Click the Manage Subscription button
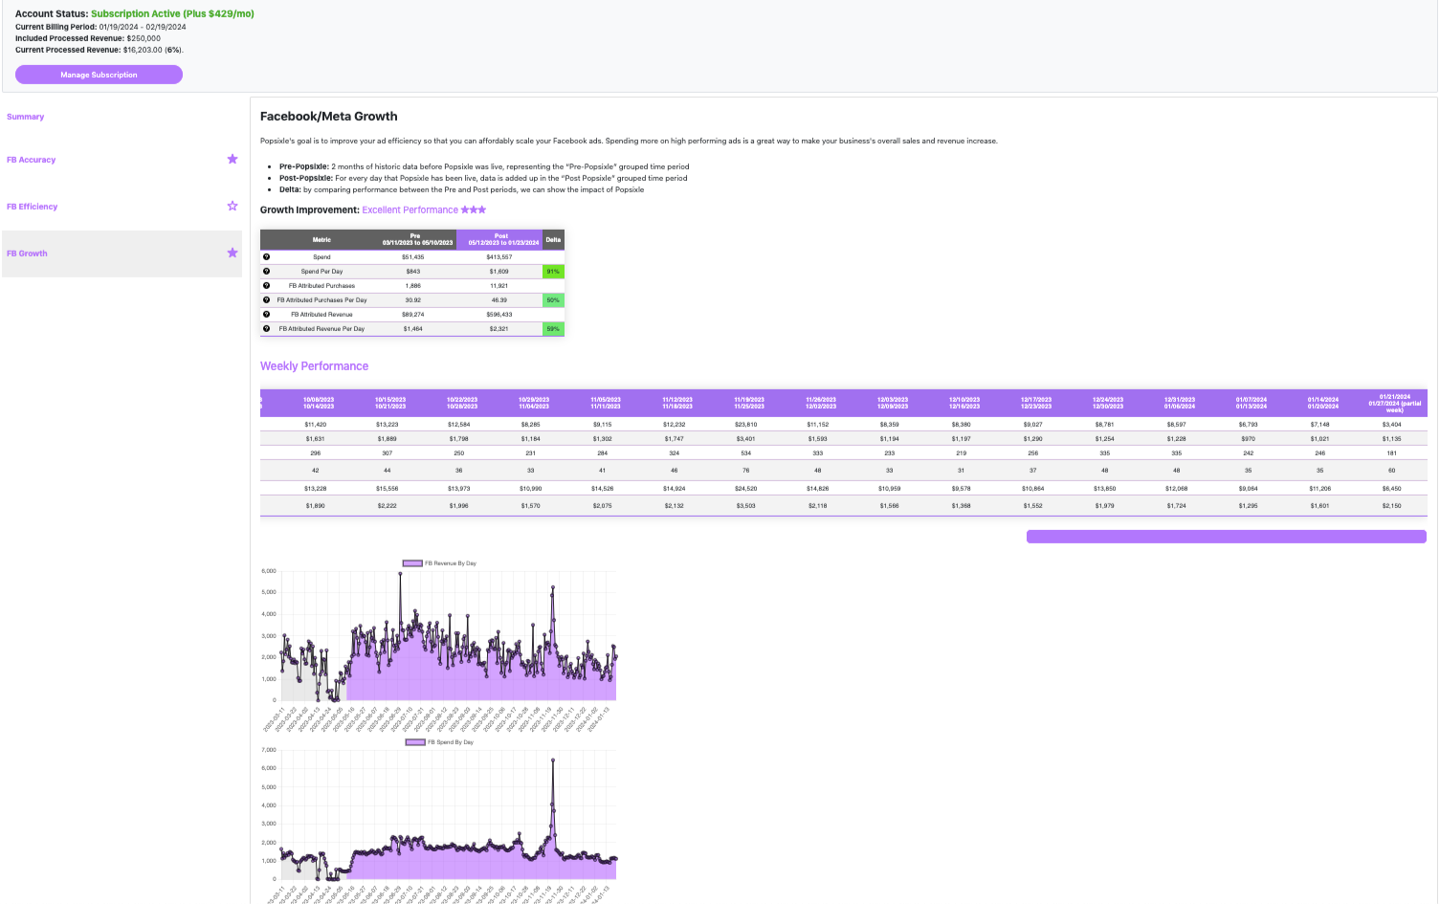 point(99,75)
